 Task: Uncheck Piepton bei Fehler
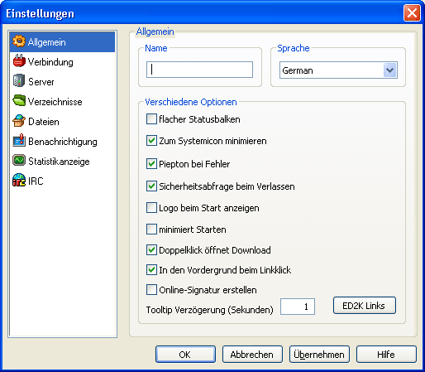coord(151,163)
